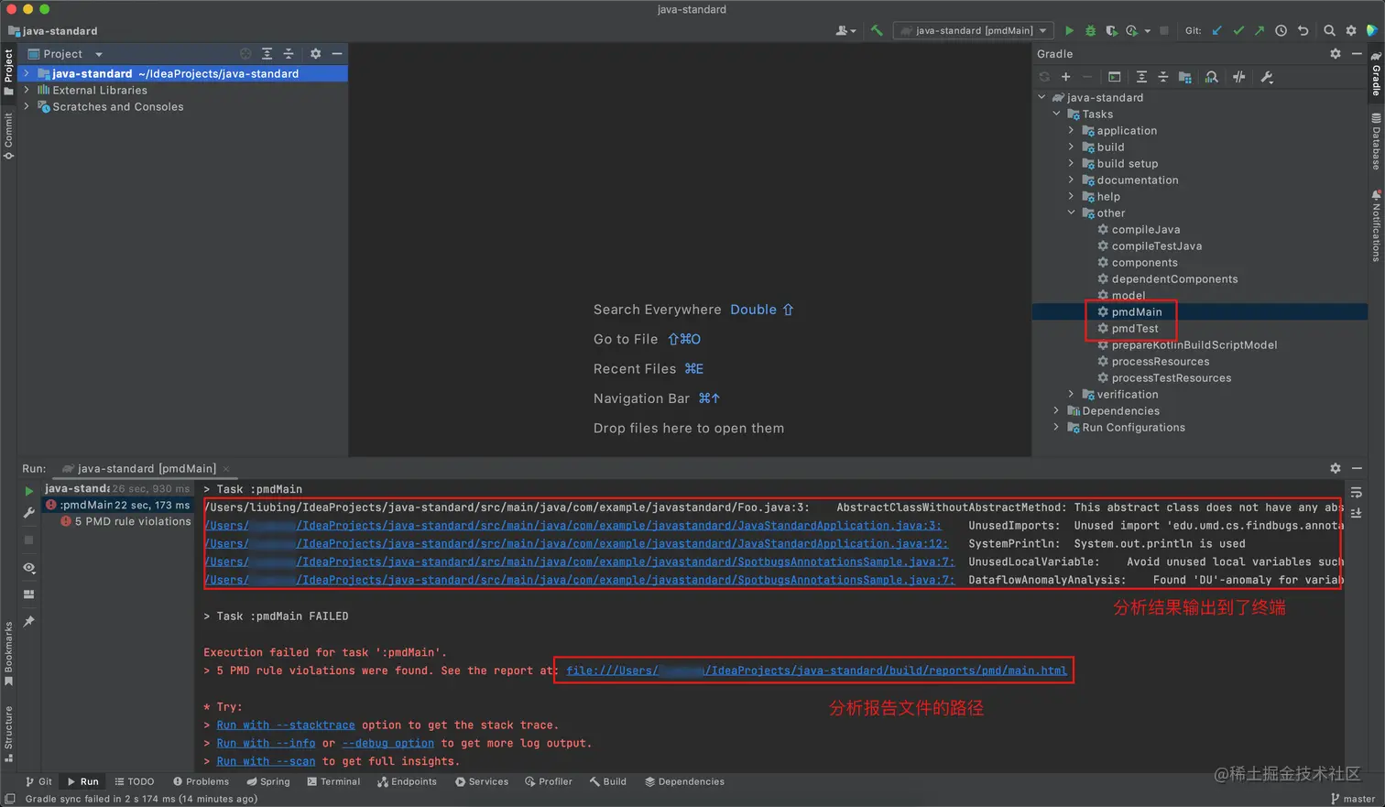Open Run panel settings gear
This screenshot has width=1385, height=807.
pyautogui.click(x=1336, y=468)
